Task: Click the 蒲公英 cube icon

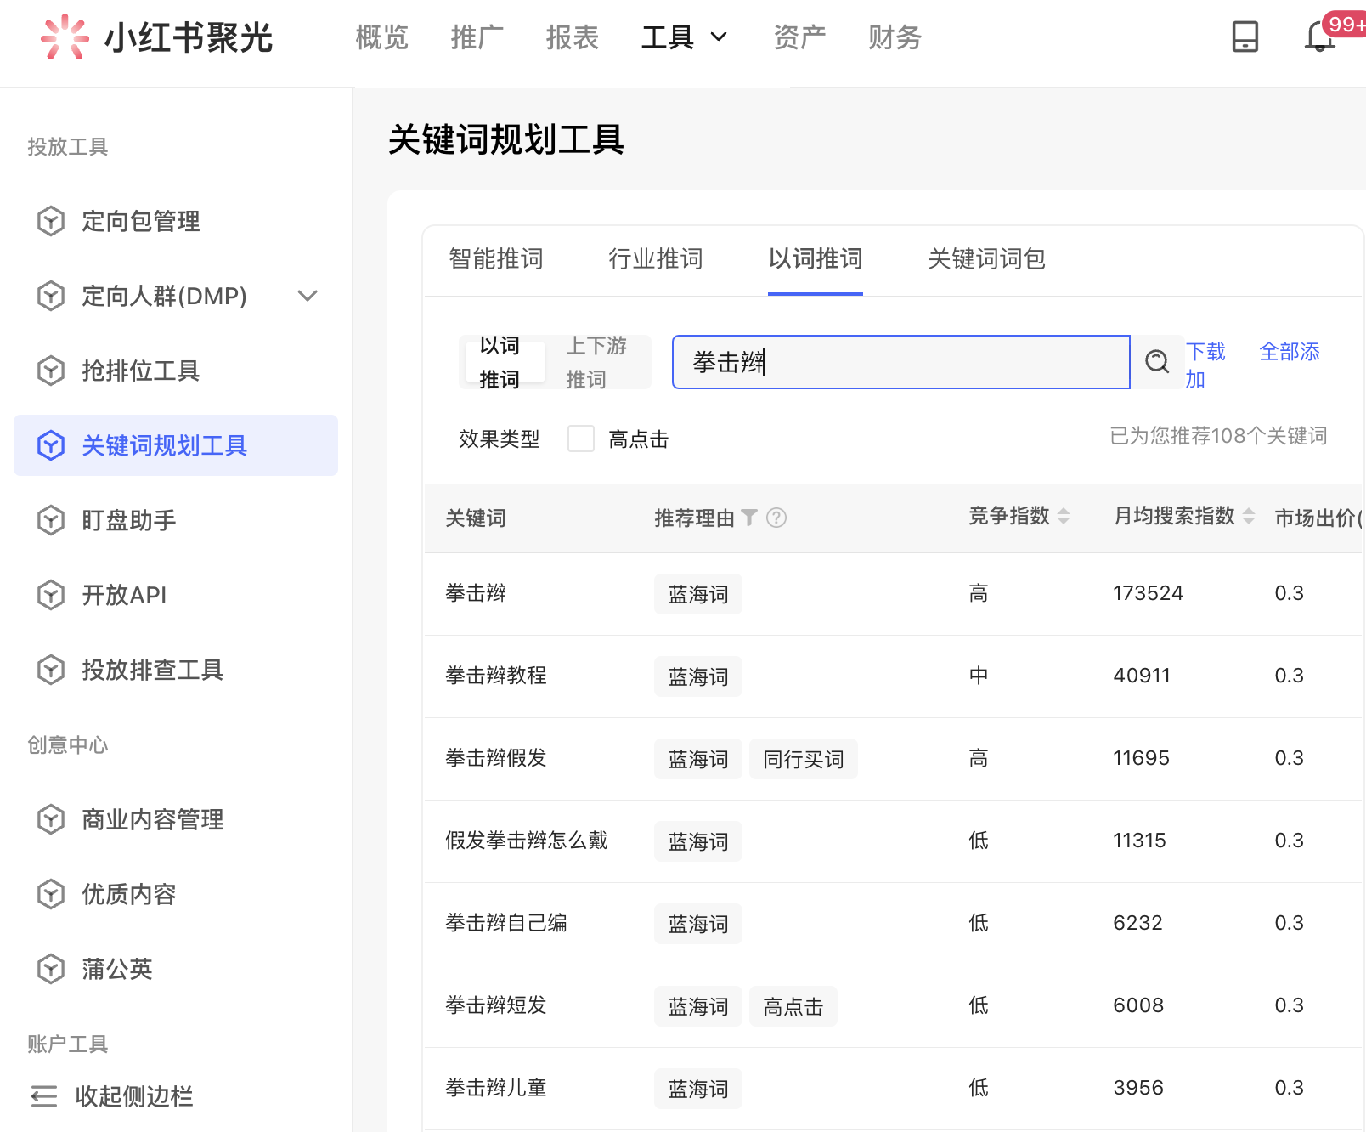Action: click(x=51, y=969)
